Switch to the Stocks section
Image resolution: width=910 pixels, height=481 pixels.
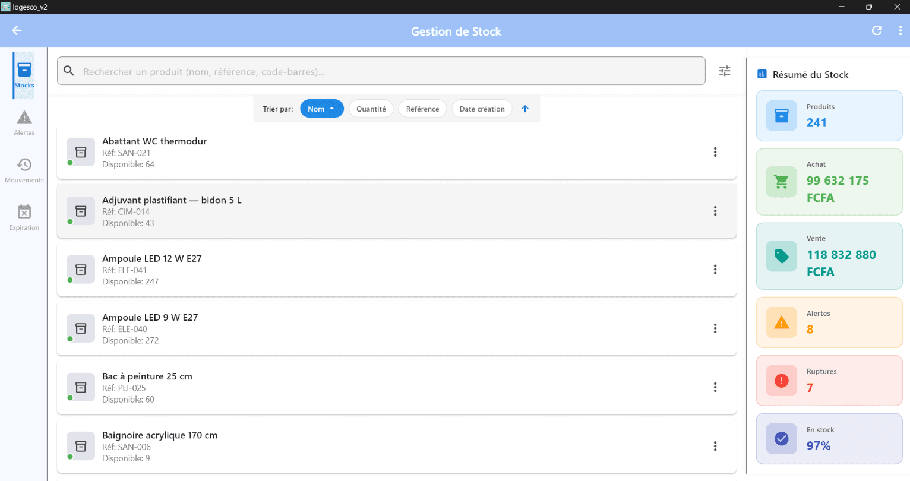(x=24, y=75)
